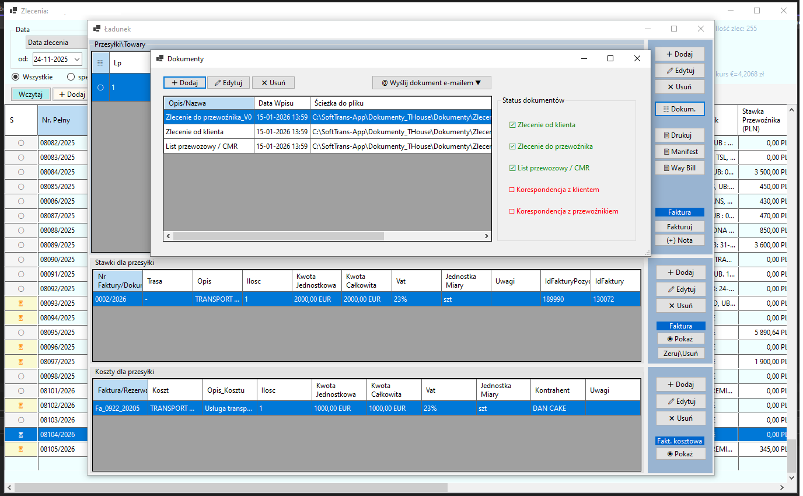Open the Wyślij dokument e-mailem dropdown
This screenshot has height=496, width=803.
431,83
